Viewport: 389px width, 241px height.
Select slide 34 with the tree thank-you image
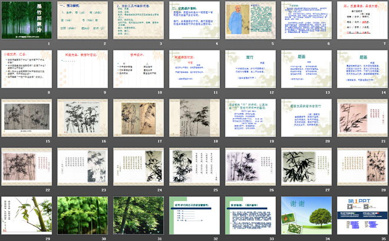(x=306, y=216)
